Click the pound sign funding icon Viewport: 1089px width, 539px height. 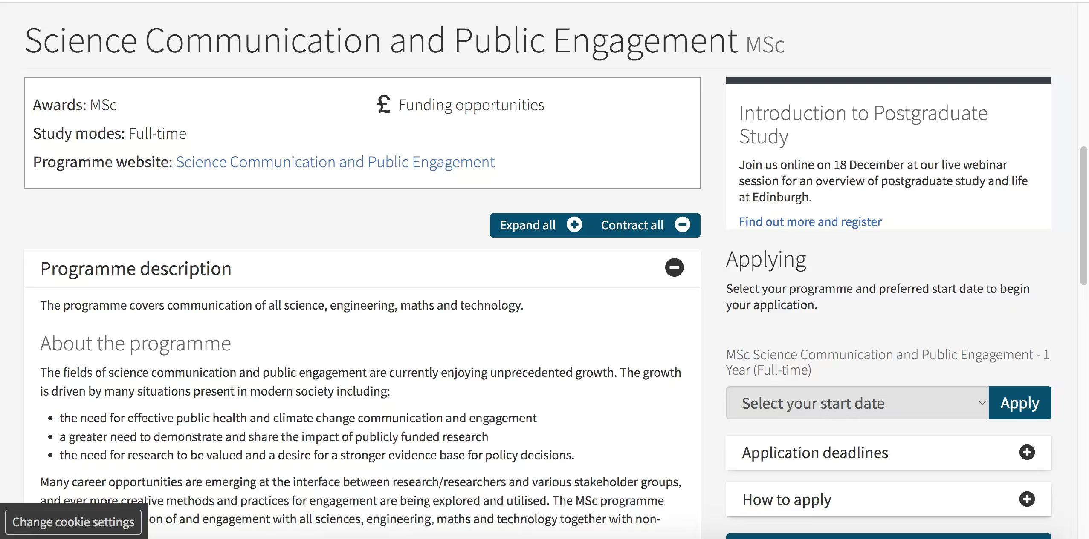(383, 104)
